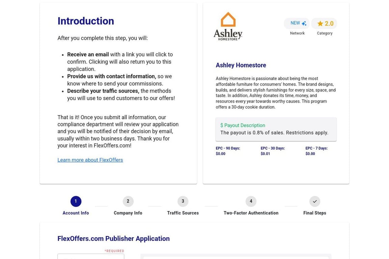This screenshot has height=259, width=389.
Task: Click the Ashley Homestore logo
Action: (x=228, y=27)
